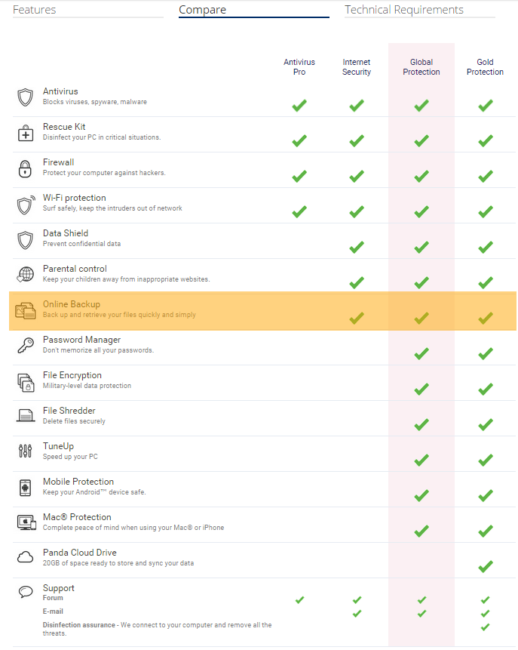Click Internet Security checkmark for Data Shield
Image resolution: width=518 pixels, height=650 pixels.
(357, 247)
